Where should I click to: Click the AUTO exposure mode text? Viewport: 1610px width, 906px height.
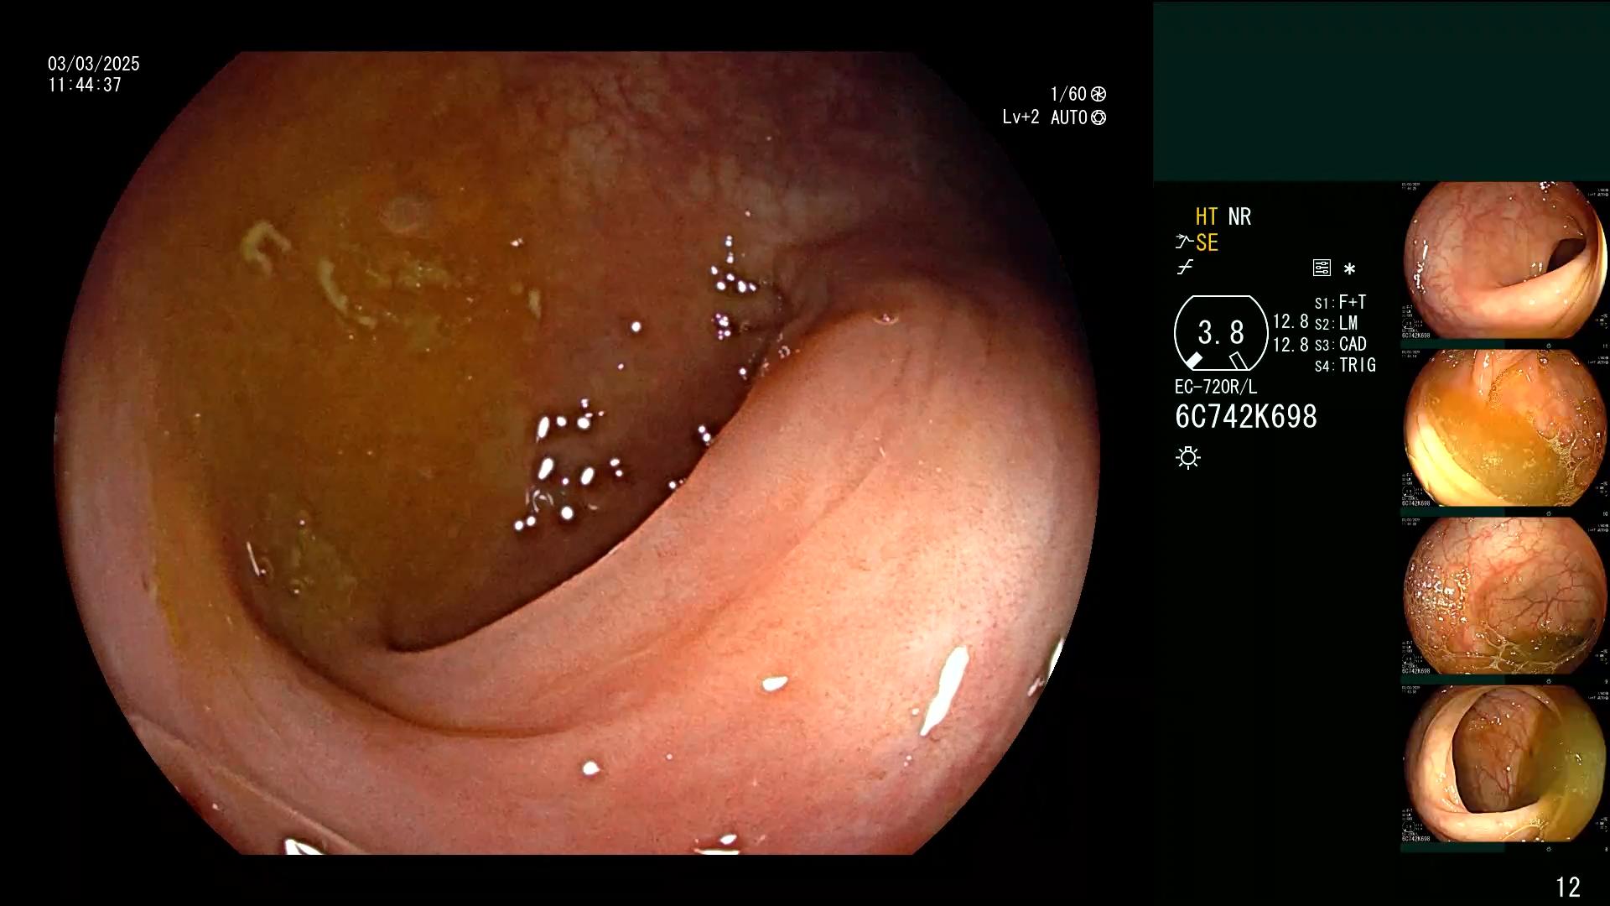click(x=1069, y=117)
